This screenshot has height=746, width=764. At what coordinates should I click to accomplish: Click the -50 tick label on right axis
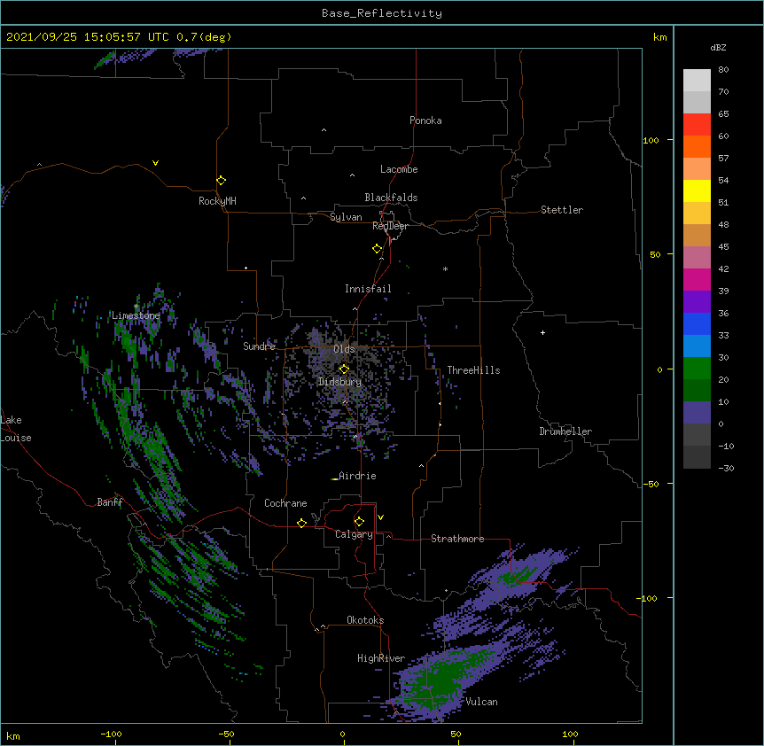click(651, 484)
